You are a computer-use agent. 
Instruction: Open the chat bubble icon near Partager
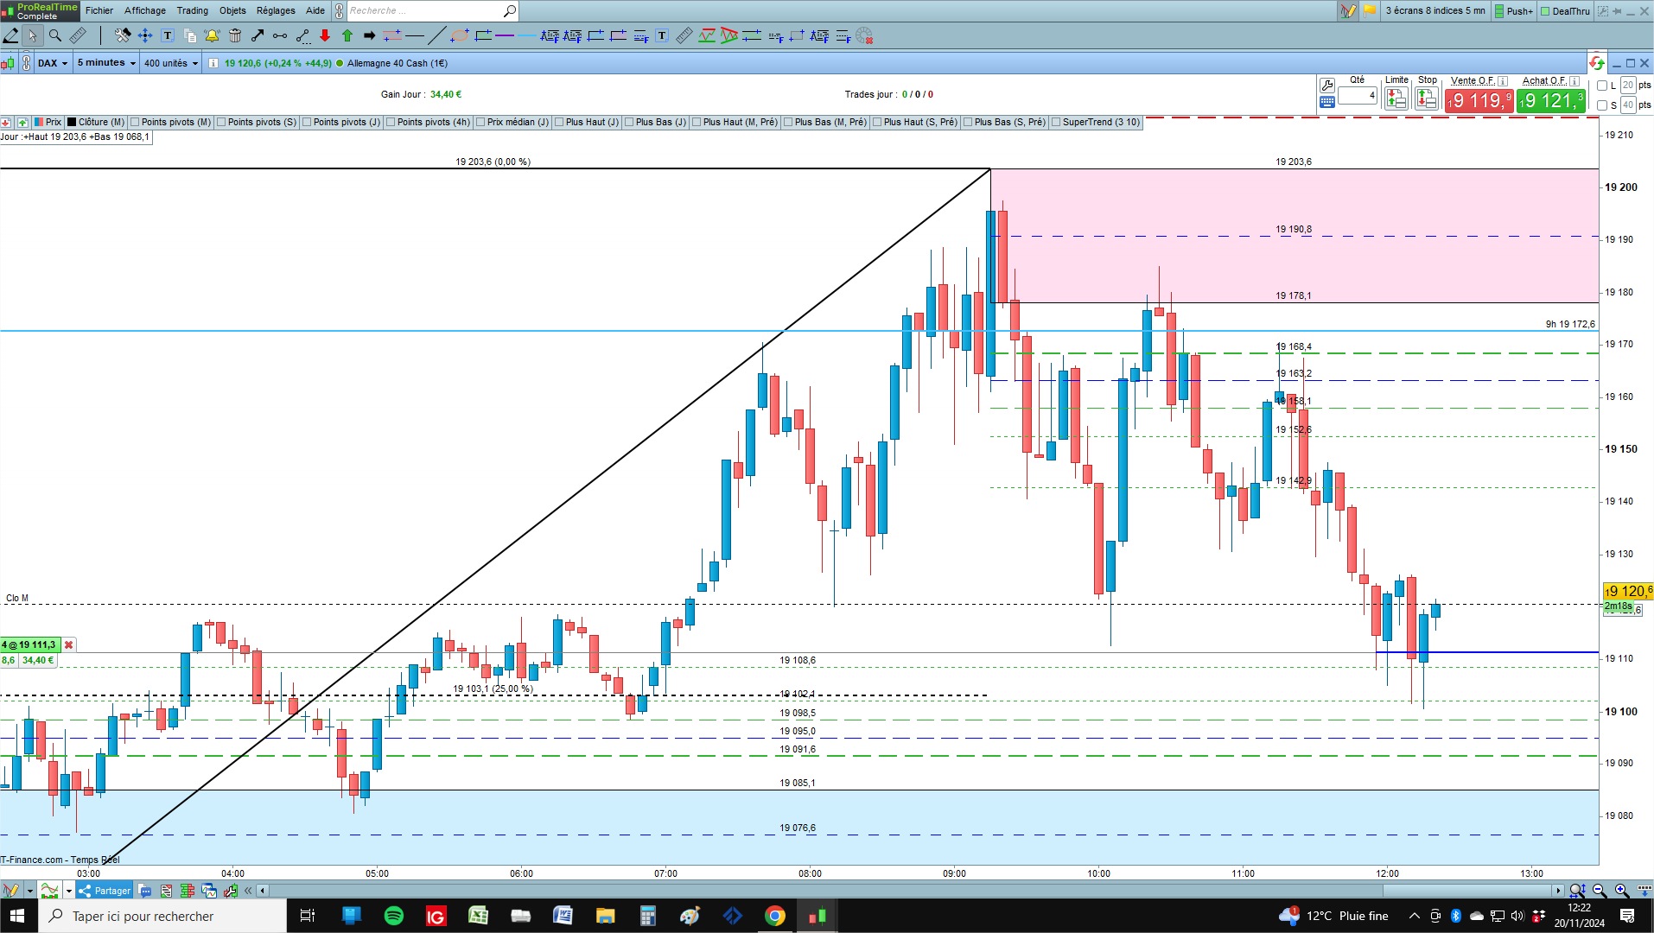pyautogui.click(x=145, y=891)
